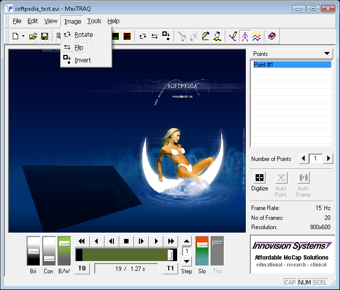The width and height of the screenshot is (340, 290).
Task: Open the View menu
Action: tap(51, 21)
